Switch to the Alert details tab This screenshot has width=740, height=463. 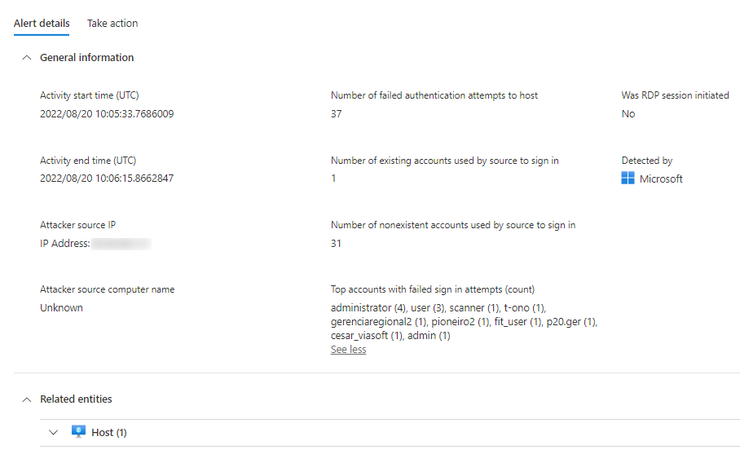pos(42,24)
